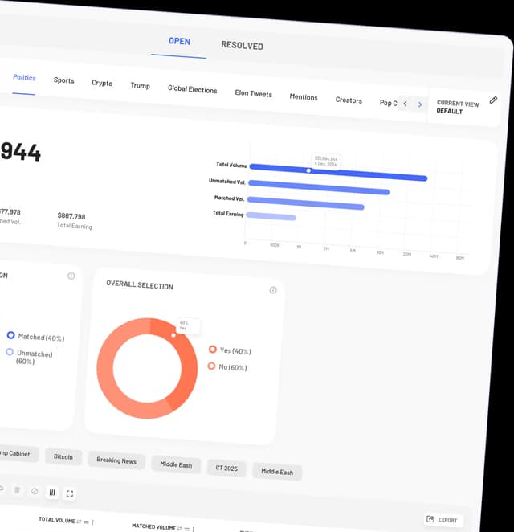Click the white data point on Total Volume bar

point(308,170)
